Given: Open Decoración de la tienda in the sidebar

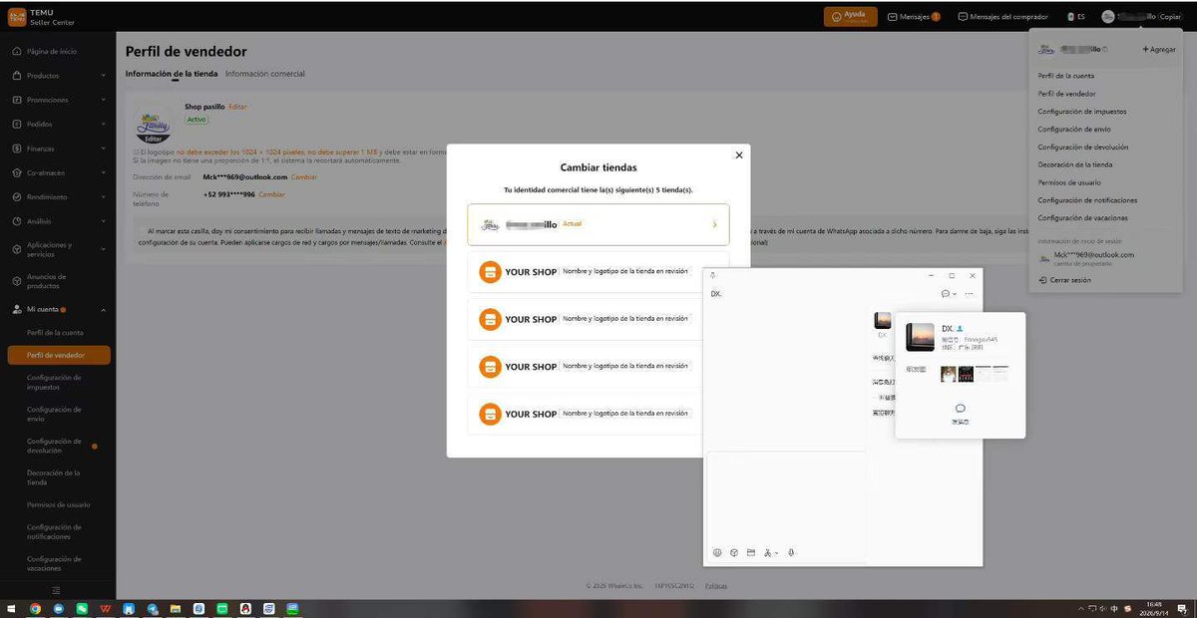Looking at the screenshot, I should click(x=53, y=477).
